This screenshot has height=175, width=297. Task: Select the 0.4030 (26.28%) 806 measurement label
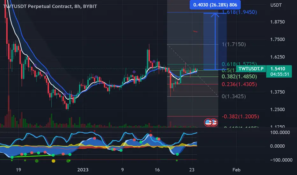click(x=215, y=5)
